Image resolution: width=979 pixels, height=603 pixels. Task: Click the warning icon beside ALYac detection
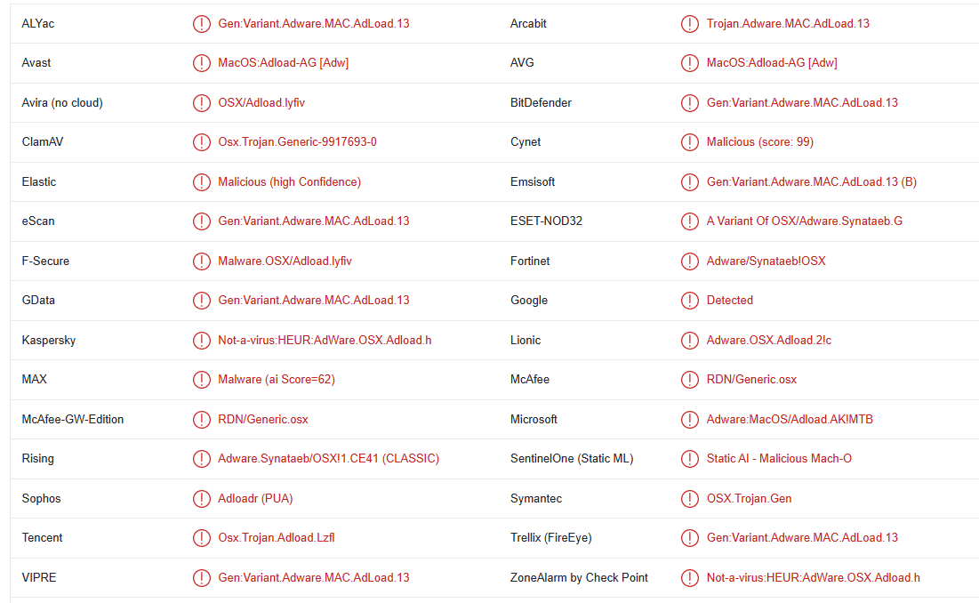coord(202,24)
